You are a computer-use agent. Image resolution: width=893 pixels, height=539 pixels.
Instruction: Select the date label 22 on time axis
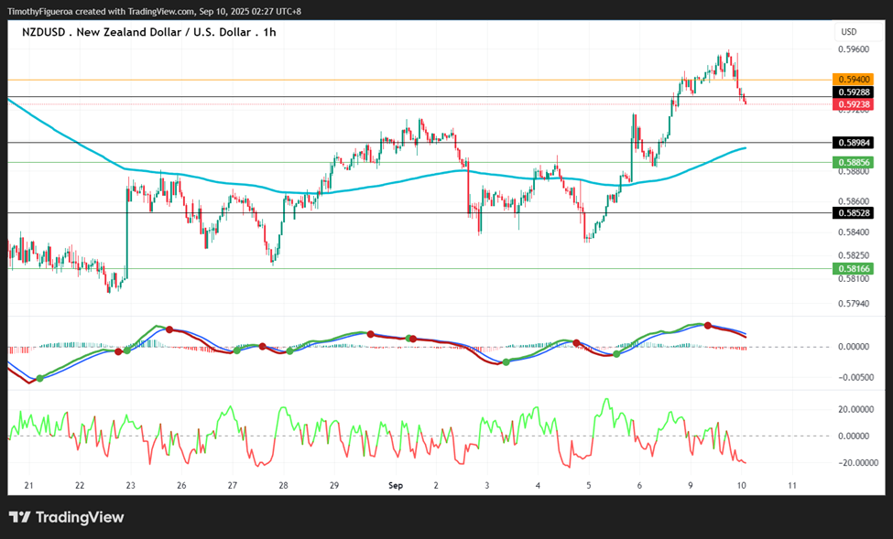click(x=80, y=486)
